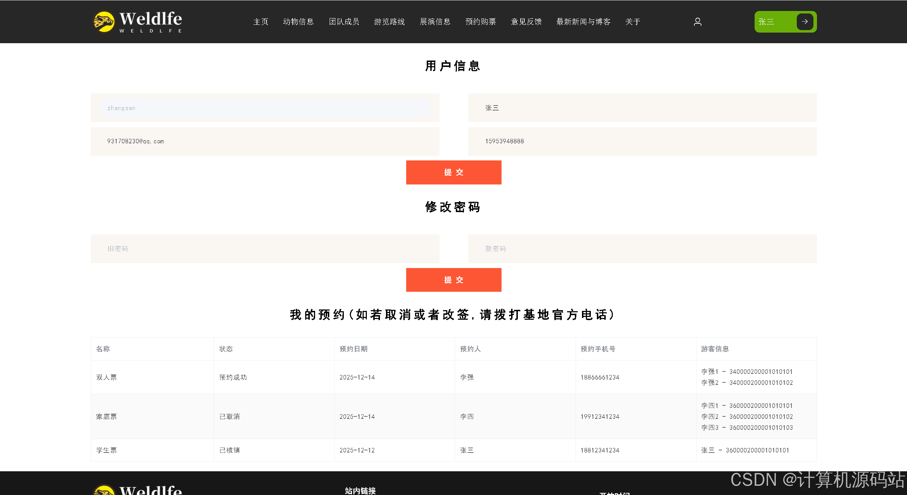Open the user profile icon
Viewport: 907px width, 495px height.
pyautogui.click(x=698, y=22)
